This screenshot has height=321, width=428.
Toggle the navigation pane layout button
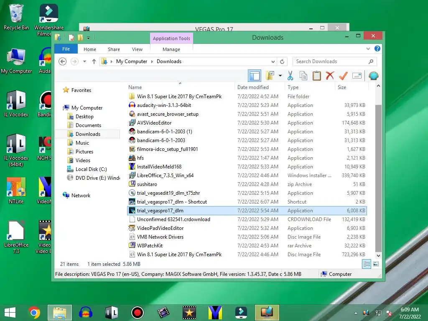coord(255,76)
